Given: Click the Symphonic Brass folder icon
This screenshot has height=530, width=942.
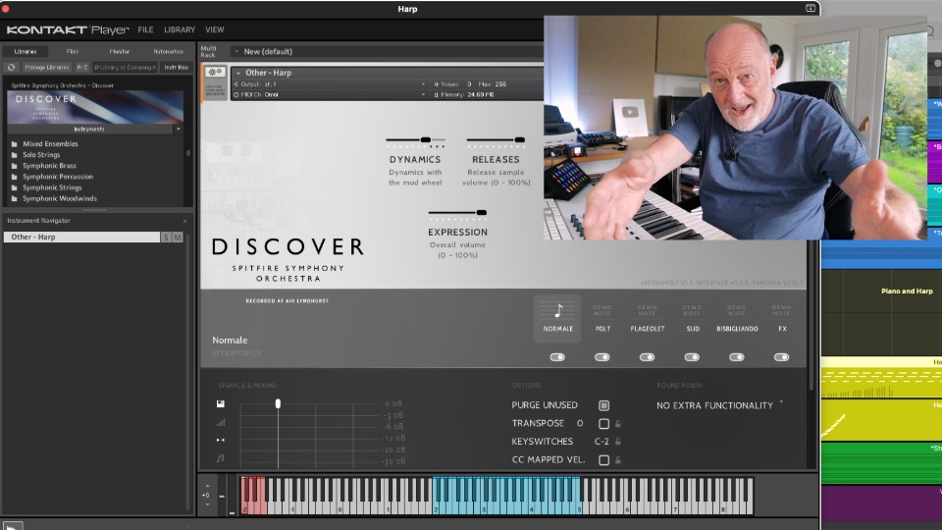Looking at the screenshot, I should (x=15, y=166).
